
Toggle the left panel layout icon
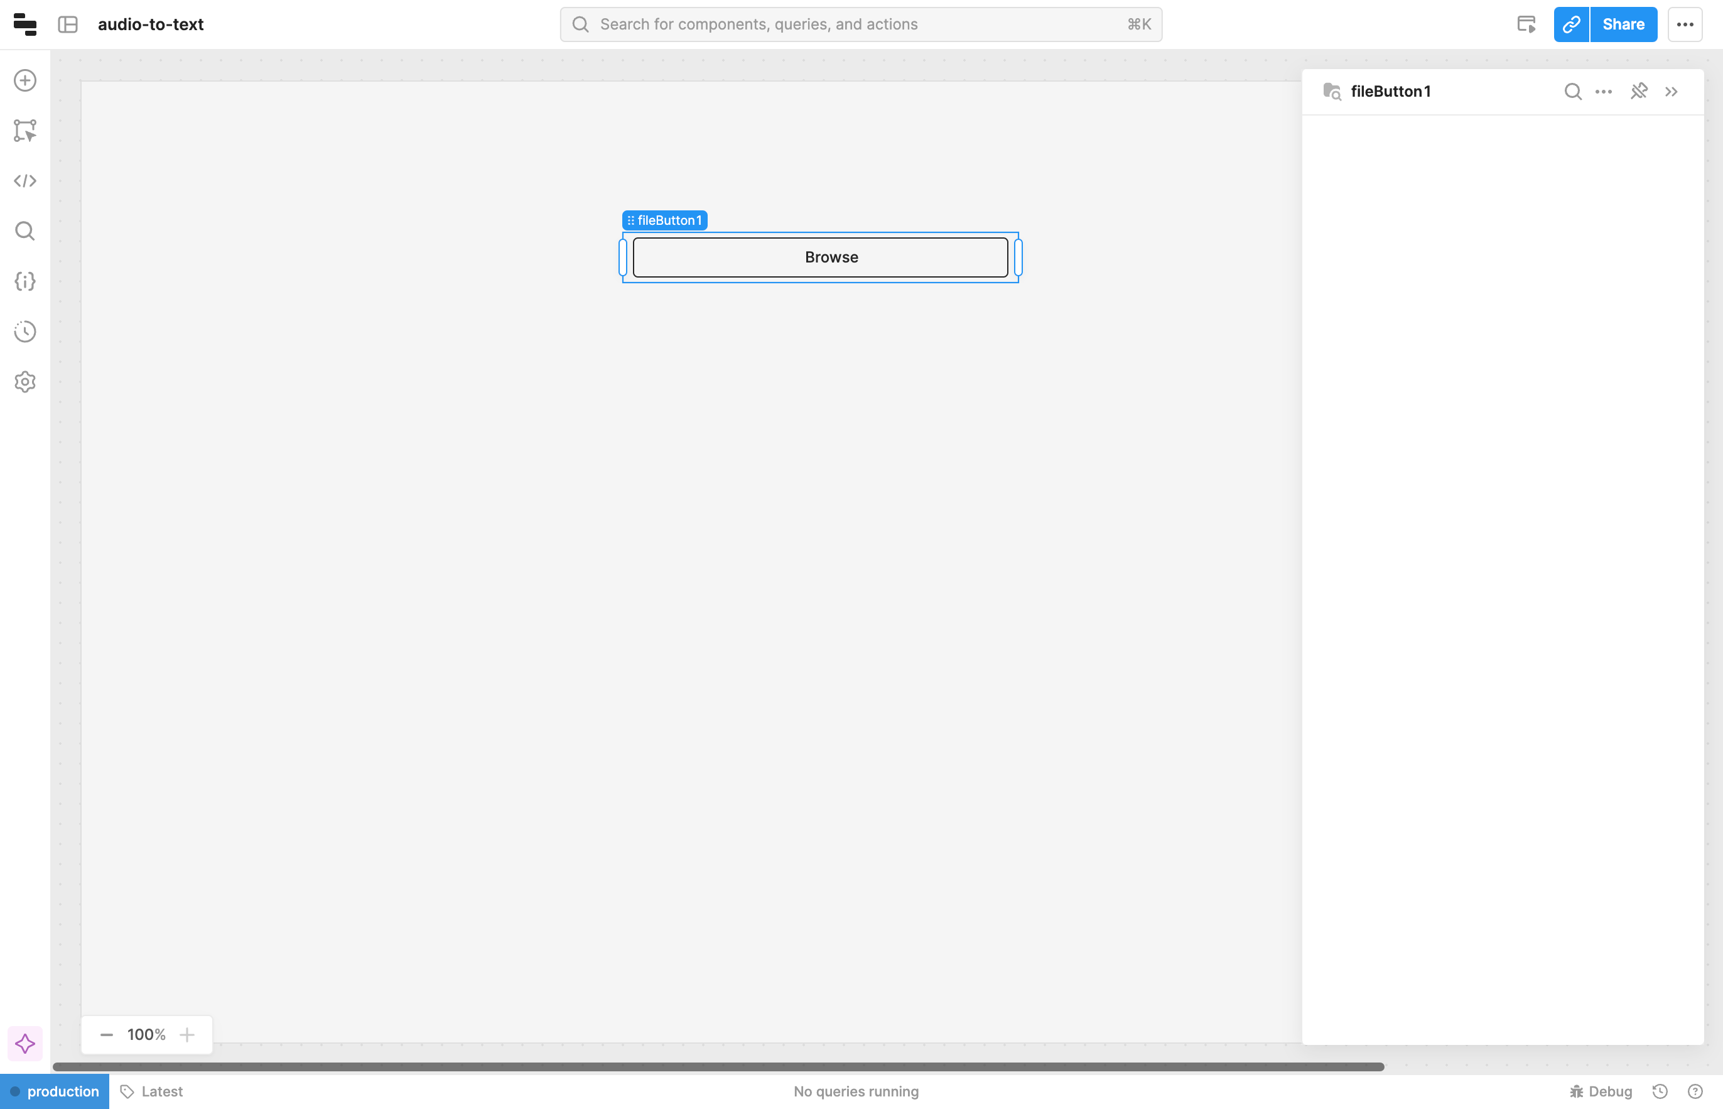click(x=68, y=24)
